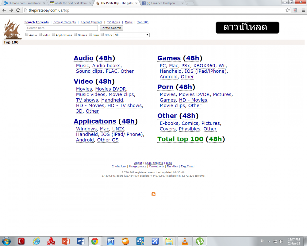Expand the 'All' category dropdown
This screenshot has width=307, height=246.
coord(131,35)
